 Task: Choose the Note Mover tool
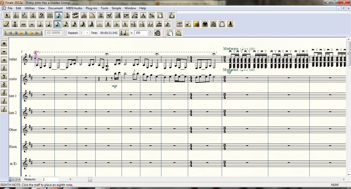(188, 24)
